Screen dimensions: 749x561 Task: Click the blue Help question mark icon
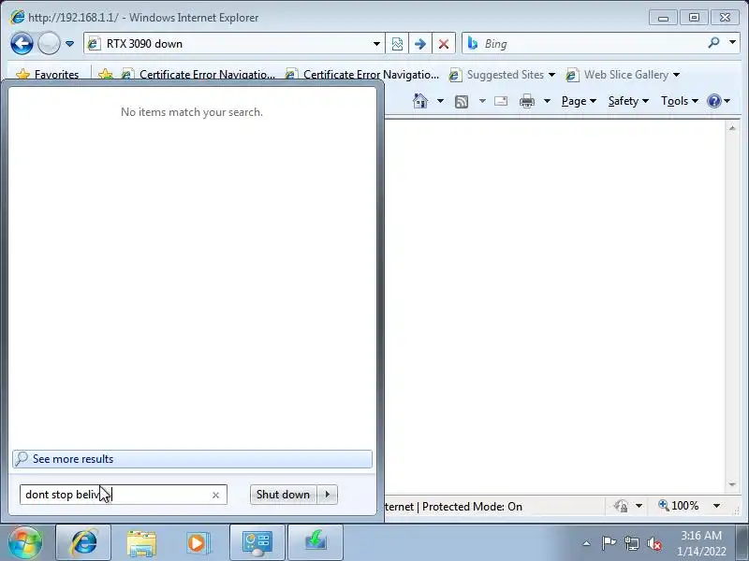coord(713,101)
